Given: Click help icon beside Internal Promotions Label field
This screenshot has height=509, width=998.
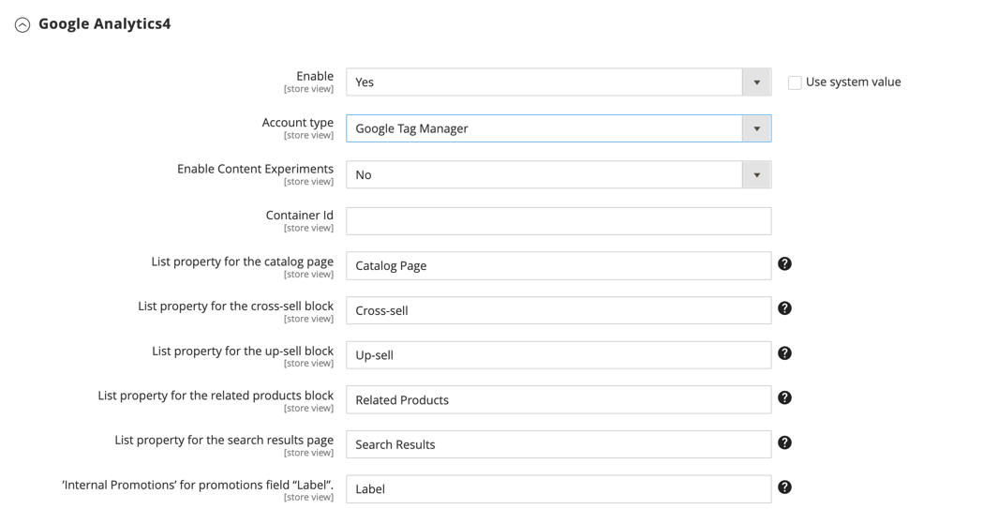Looking at the screenshot, I should tap(784, 487).
